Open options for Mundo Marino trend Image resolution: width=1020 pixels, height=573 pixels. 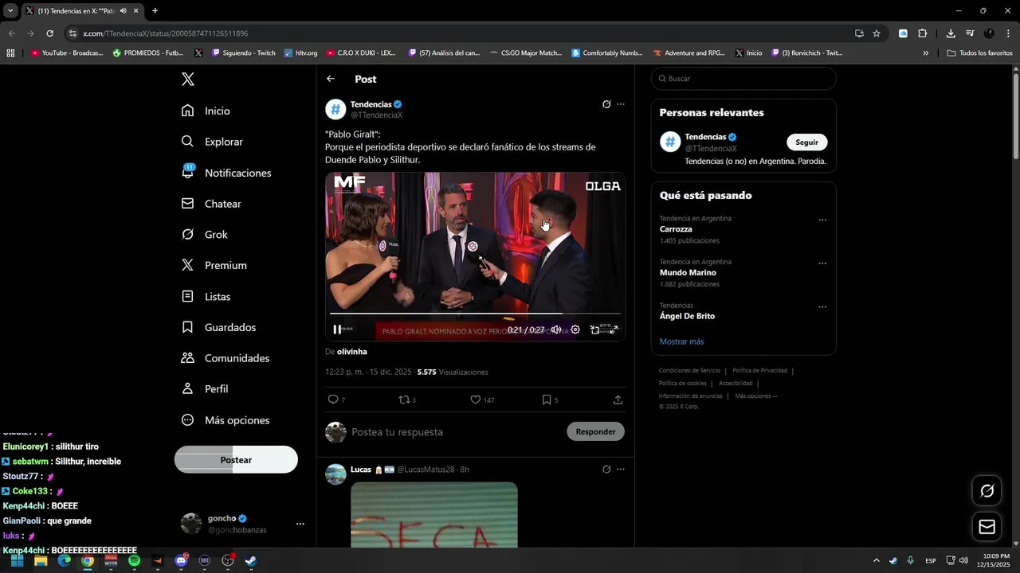coord(822,263)
